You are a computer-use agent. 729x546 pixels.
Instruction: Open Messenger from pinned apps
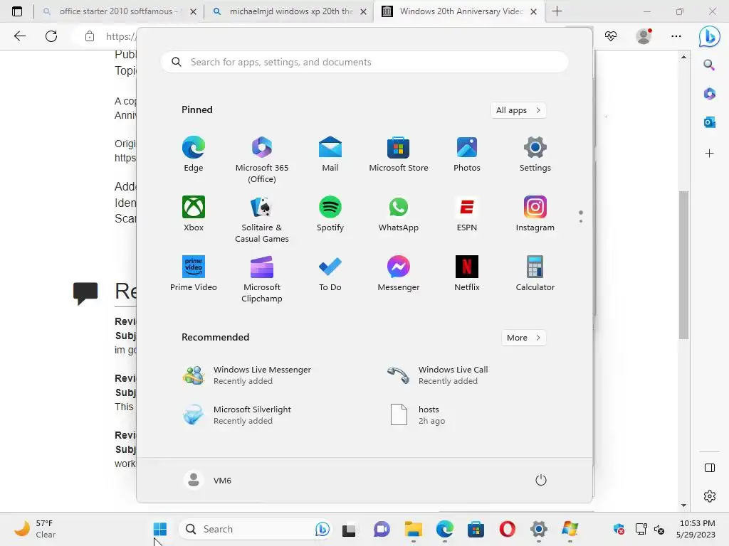399,274
